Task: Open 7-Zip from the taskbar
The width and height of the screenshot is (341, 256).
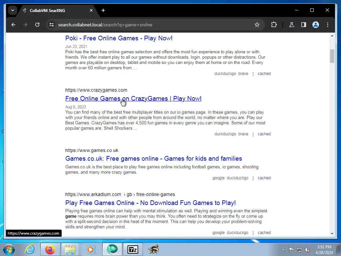Action: click(133, 249)
